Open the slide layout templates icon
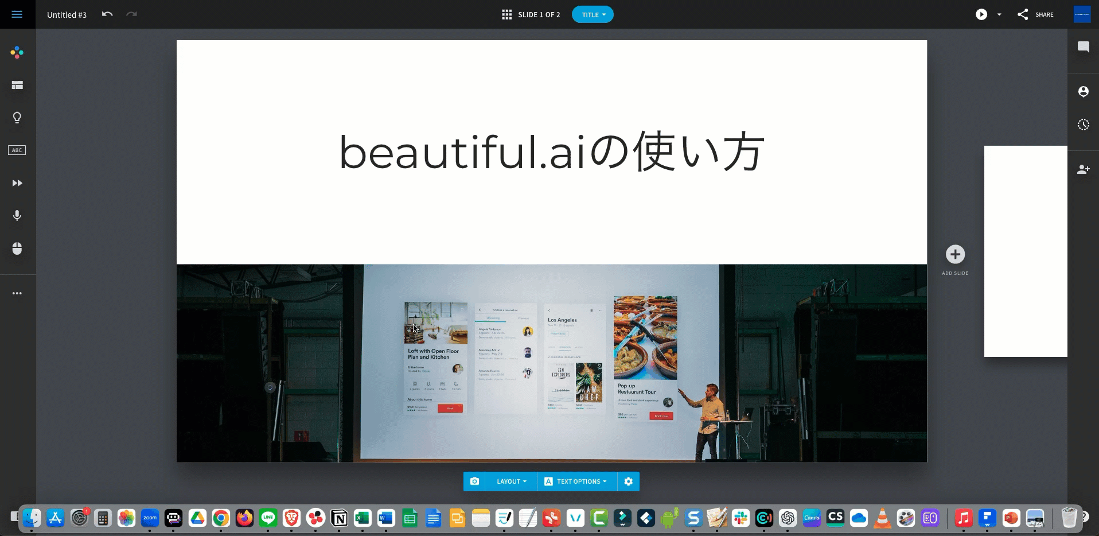This screenshot has height=536, width=1099. [17, 86]
